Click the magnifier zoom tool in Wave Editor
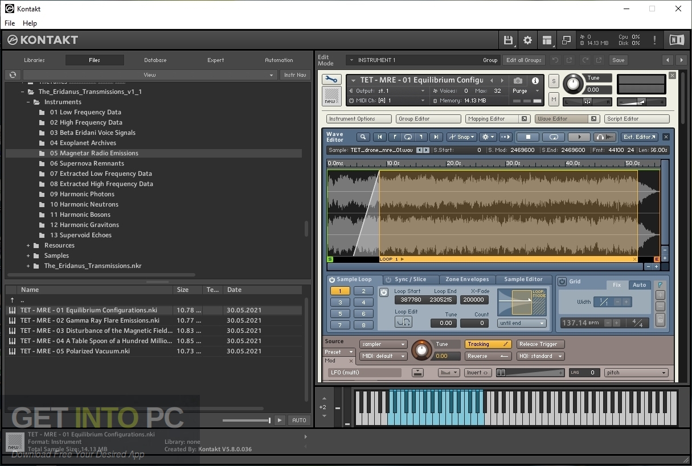692x466 pixels. pyautogui.click(x=363, y=137)
